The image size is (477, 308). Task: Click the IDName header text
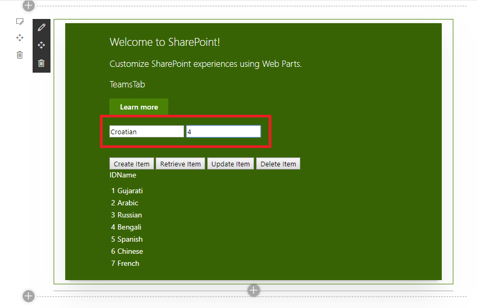pos(123,175)
